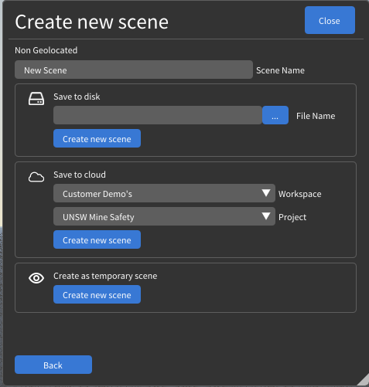Create new scene under Save to disk
Screen dimensions: 369x387
pyautogui.click(x=97, y=138)
